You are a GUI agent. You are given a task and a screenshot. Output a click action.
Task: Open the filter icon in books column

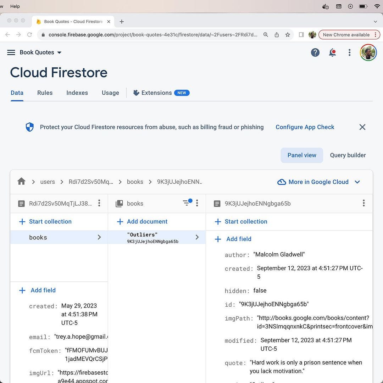coord(187,203)
